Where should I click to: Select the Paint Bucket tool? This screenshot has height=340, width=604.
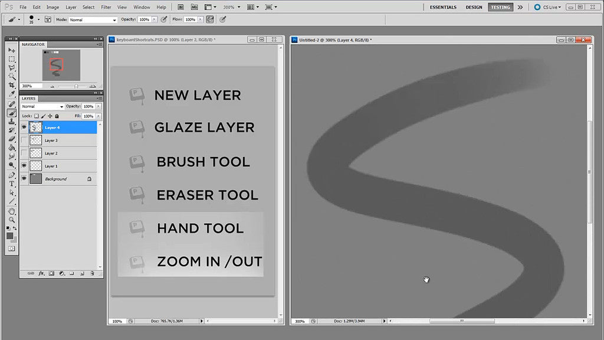(x=12, y=148)
